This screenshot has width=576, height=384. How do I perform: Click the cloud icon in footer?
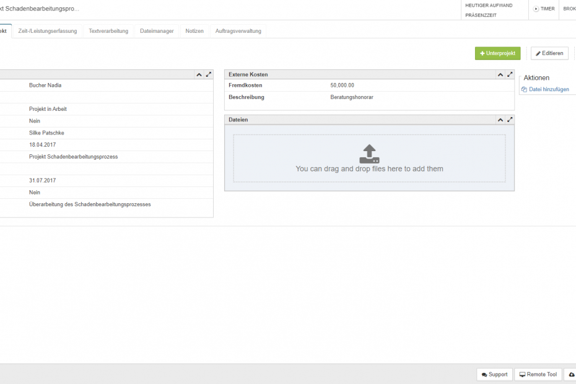click(x=572, y=375)
